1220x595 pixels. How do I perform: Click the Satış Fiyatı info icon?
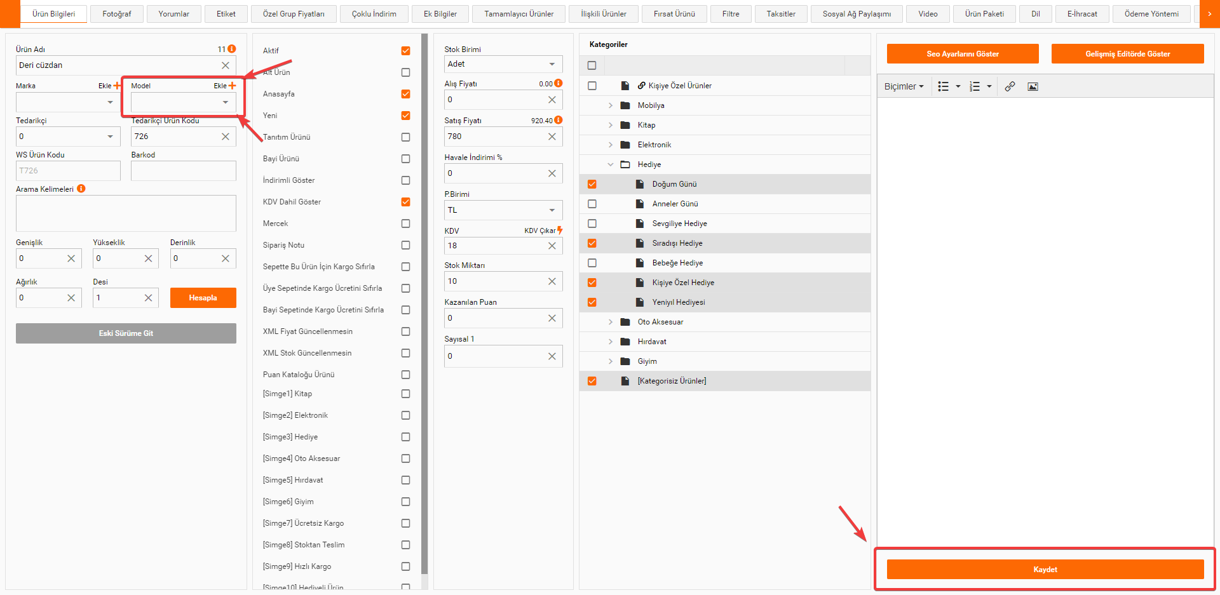(559, 120)
